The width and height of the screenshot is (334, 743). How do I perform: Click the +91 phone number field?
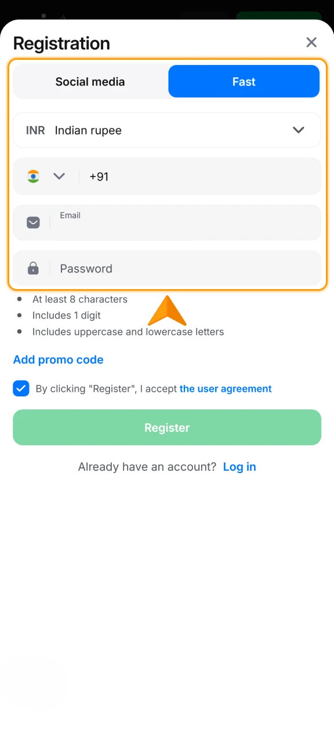174,176
